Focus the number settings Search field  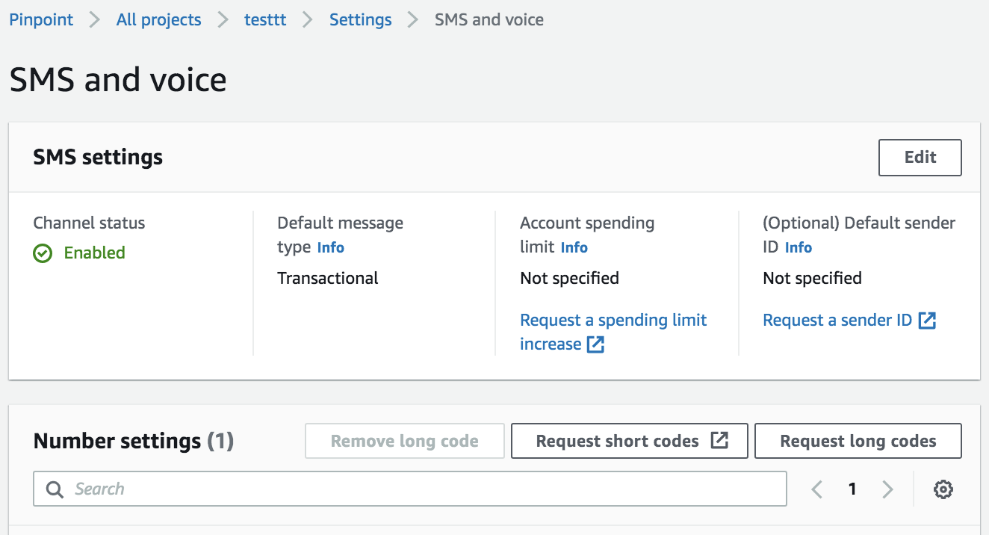[418, 489]
